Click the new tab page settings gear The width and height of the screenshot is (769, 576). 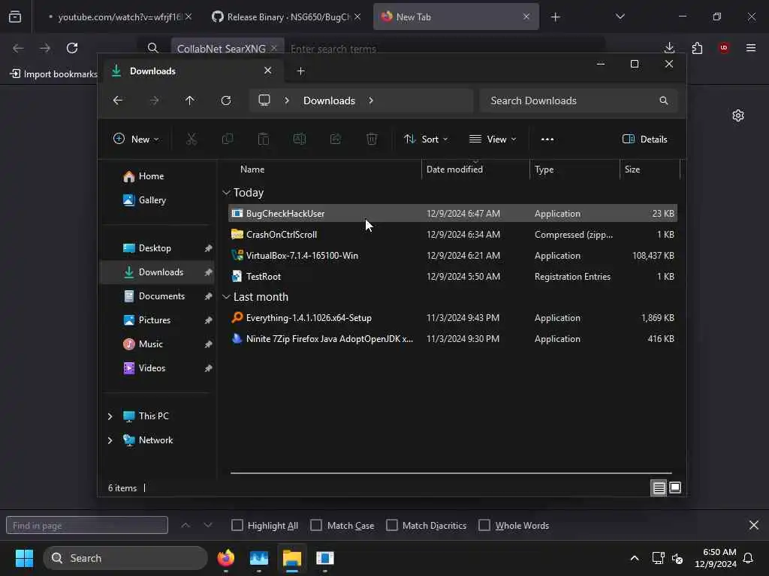[x=738, y=115]
